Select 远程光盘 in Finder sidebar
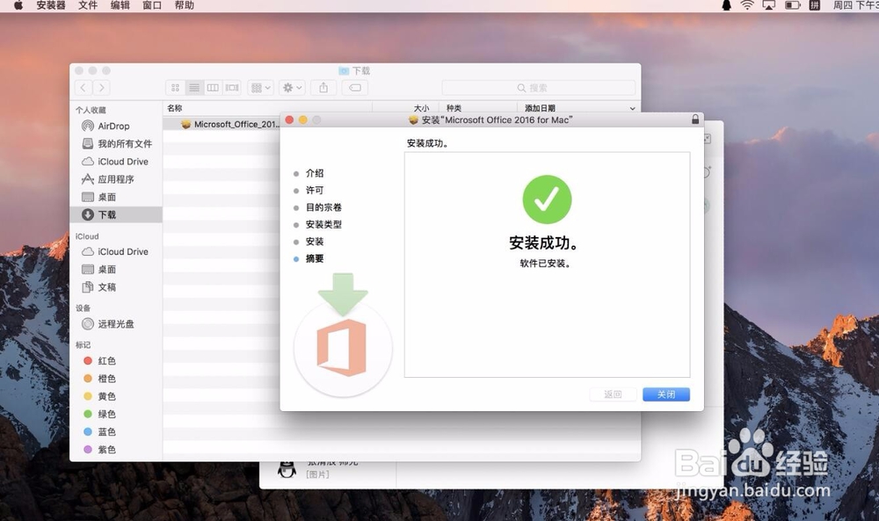879x521 pixels. tap(116, 324)
